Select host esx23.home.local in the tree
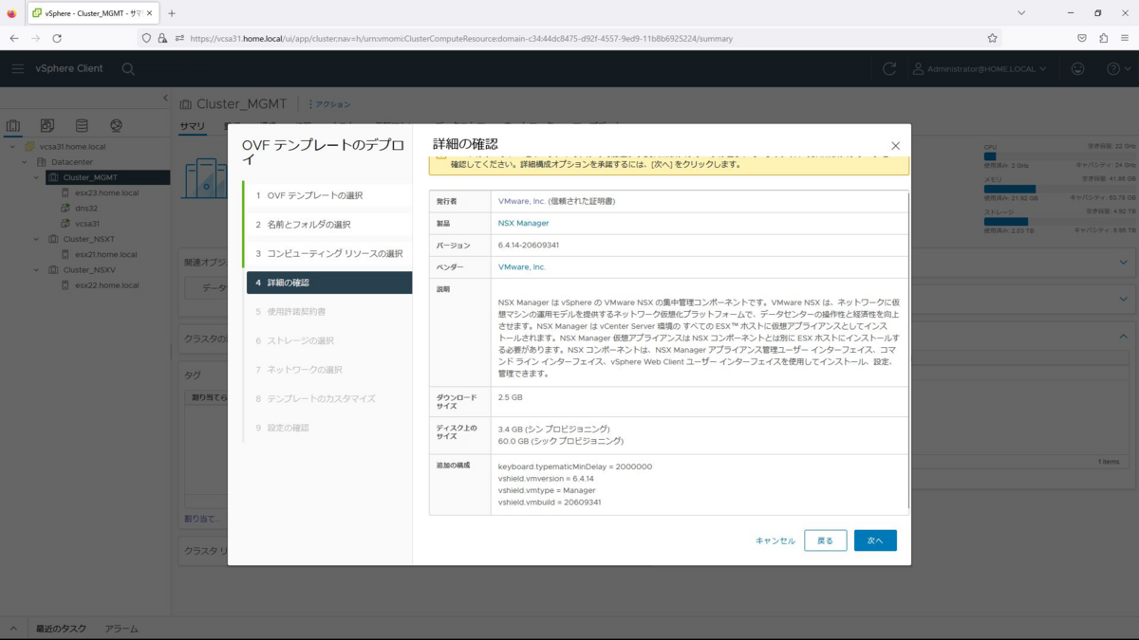This screenshot has height=640, width=1139. pyautogui.click(x=106, y=192)
